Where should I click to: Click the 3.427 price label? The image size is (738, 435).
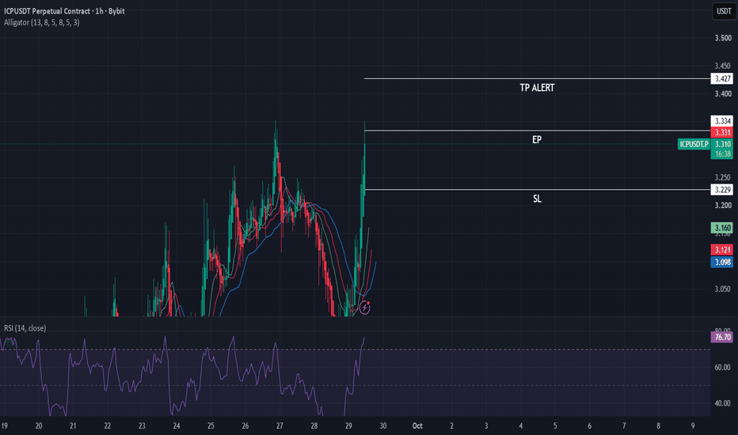coord(722,78)
